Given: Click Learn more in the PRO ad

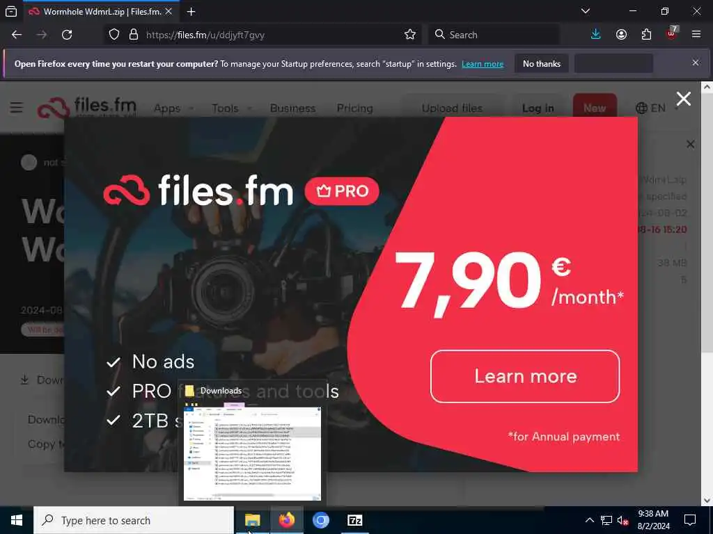Looking at the screenshot, I should [525, 376].
